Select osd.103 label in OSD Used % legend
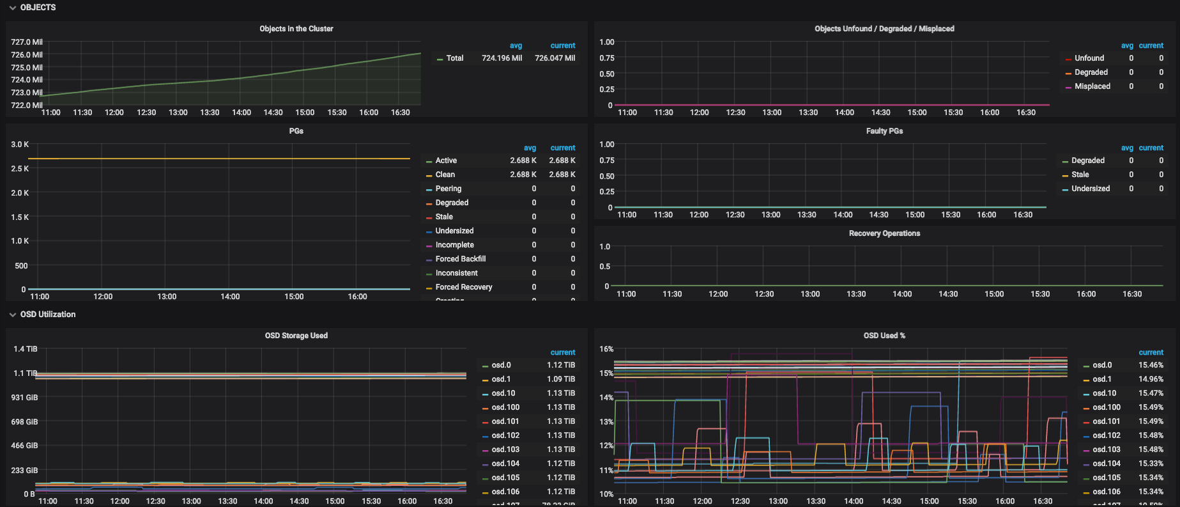The image size is (1180, 507). (1106, 449)
